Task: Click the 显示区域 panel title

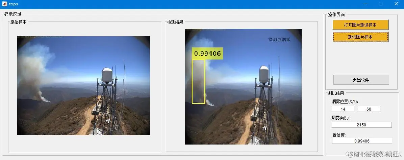Action: [13, 14]
